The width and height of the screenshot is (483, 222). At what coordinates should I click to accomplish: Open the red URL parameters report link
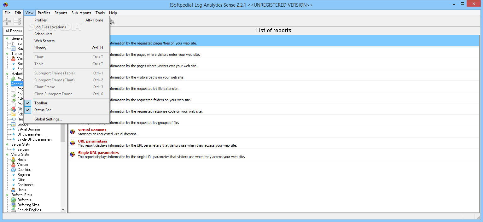coord(93,141)
